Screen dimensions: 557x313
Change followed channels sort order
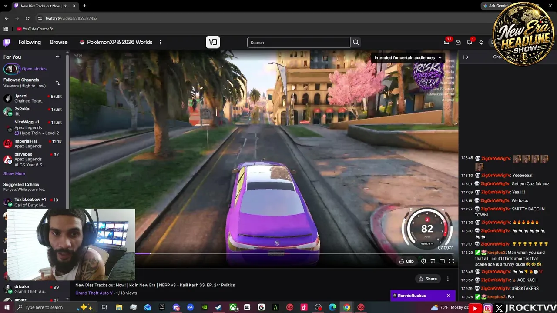[57, 83]
